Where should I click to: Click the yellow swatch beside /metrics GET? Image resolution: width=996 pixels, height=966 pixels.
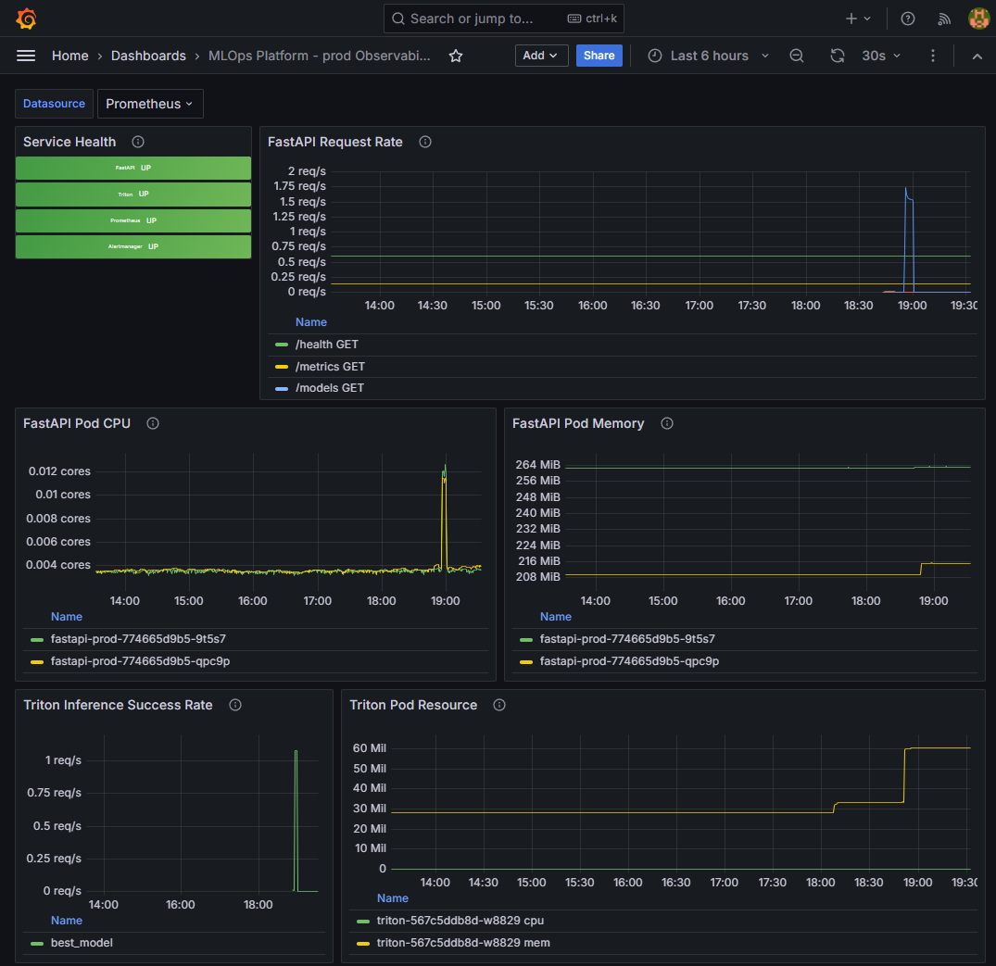(281, 366)
